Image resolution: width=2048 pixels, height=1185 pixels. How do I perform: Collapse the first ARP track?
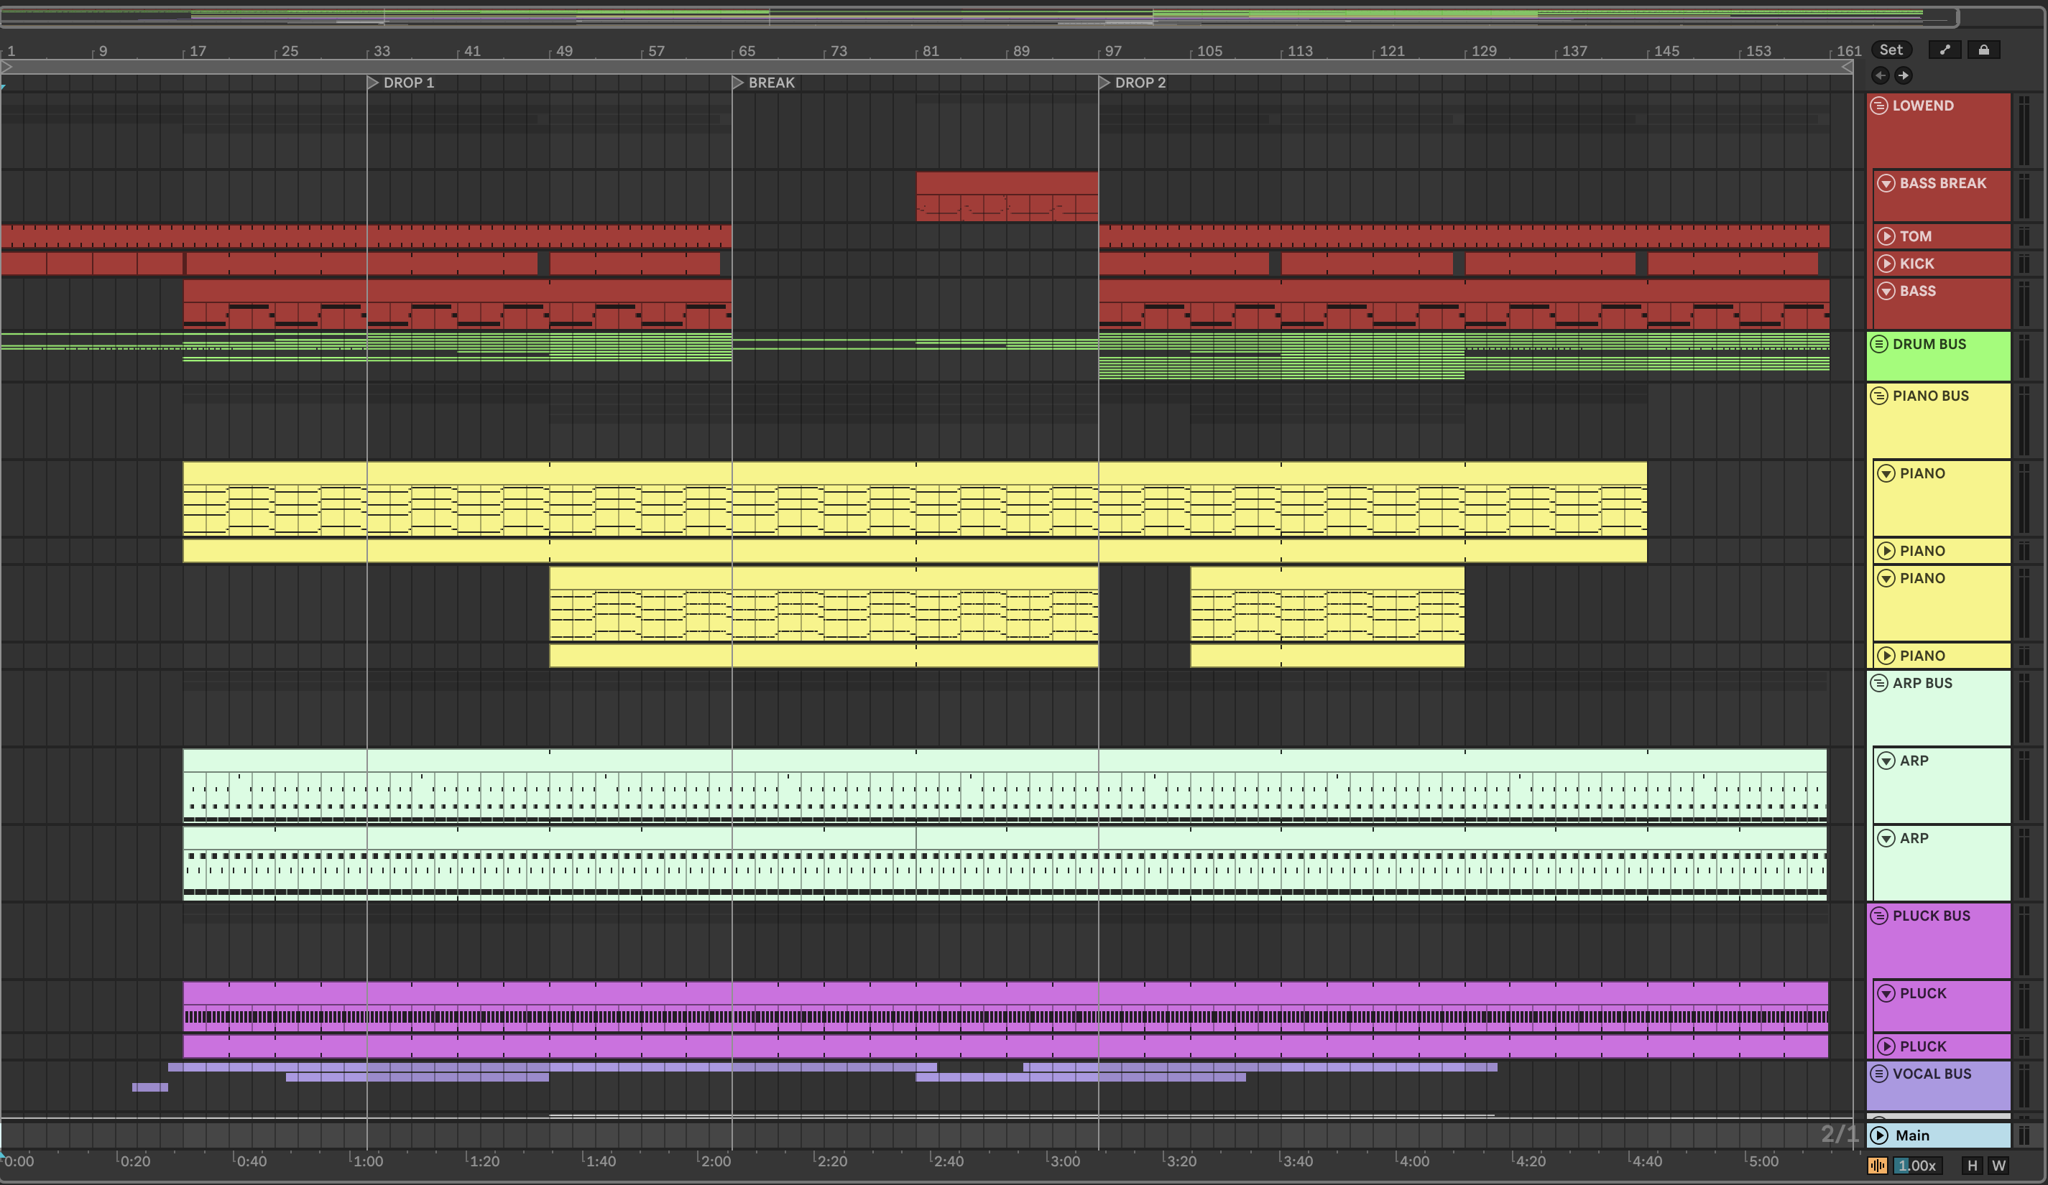(1886, 761)
